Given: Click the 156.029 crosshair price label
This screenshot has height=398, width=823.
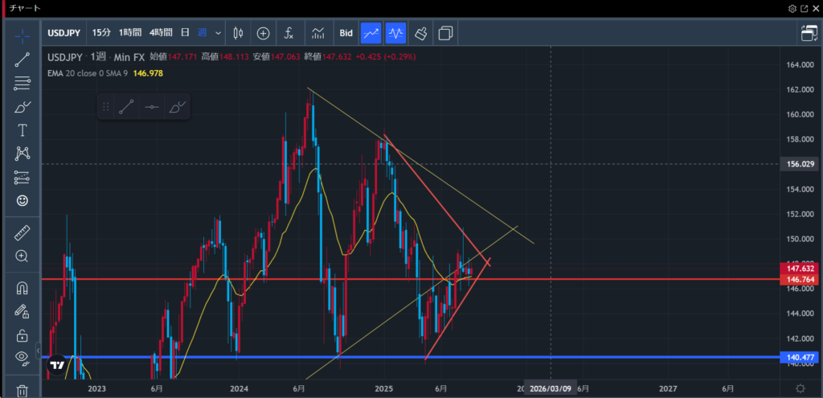Looking at the screenshot, I should coord(800,164).
